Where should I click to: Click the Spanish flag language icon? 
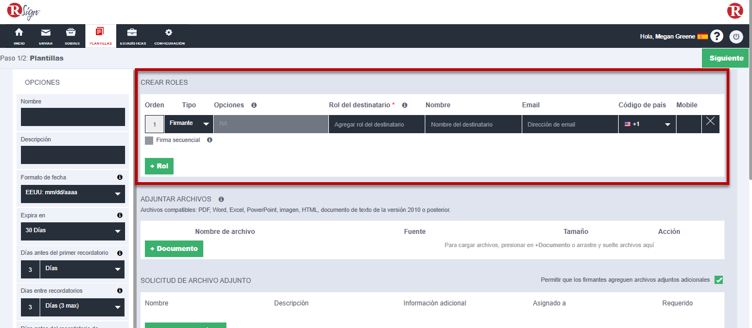coord(702,36)
